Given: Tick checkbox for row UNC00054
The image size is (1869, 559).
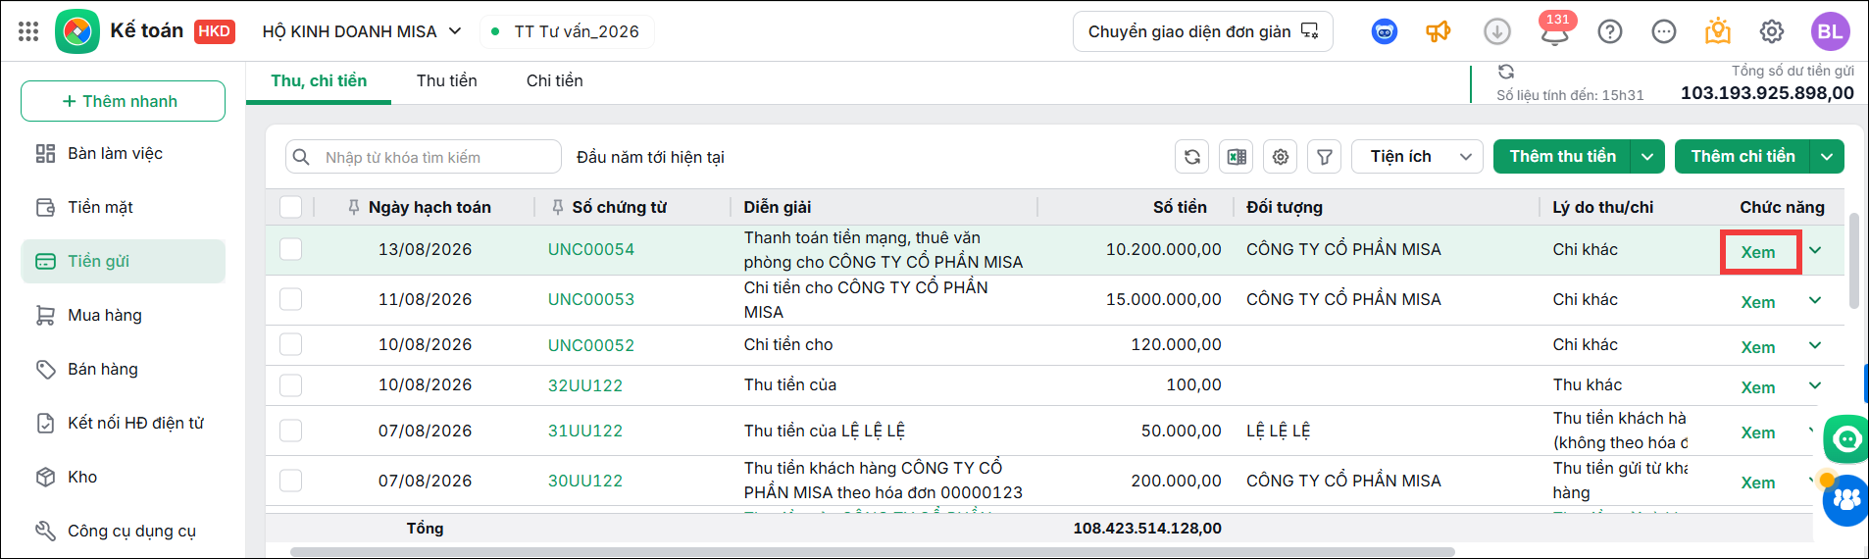Looking at the screenshot, I should (x=291, y=249).
